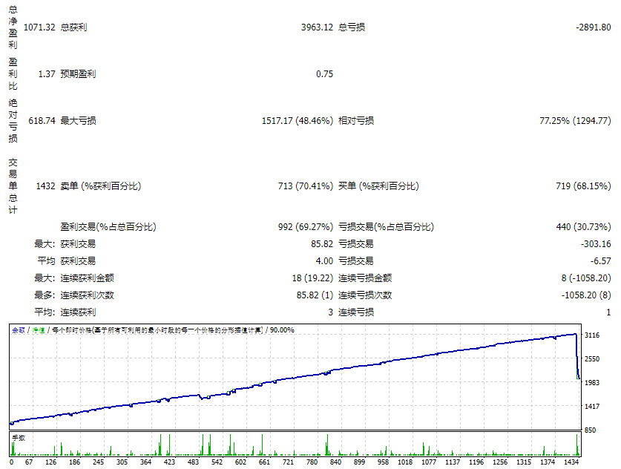Screen dimensions: 621x469
Task: Click the value 8 (-1058.20)
Action: click(586, 278)
